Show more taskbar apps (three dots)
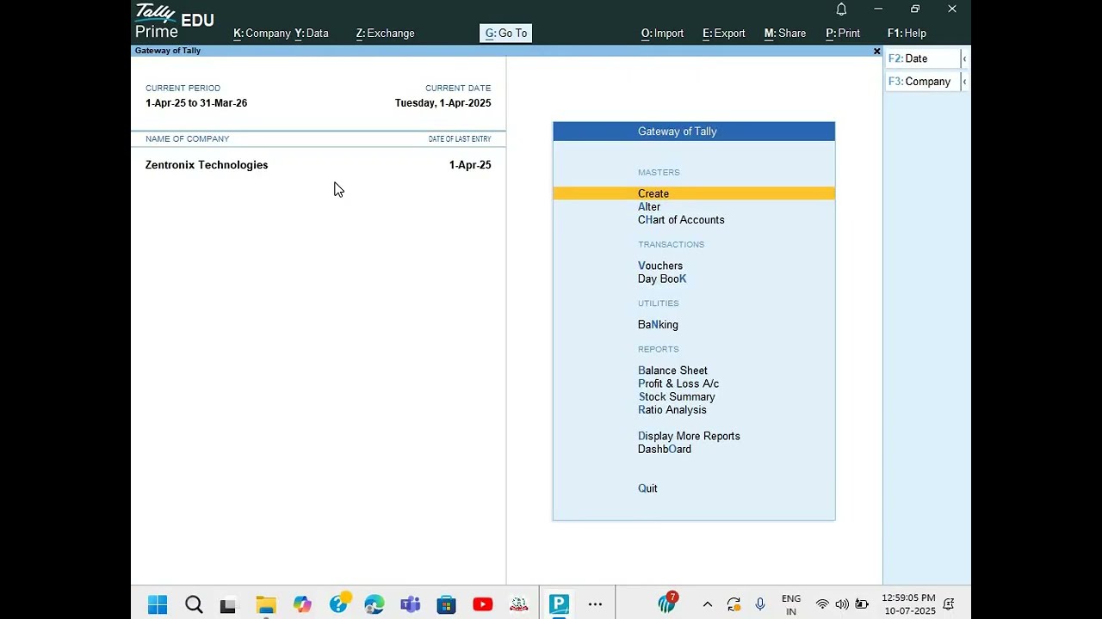This screenshot has width=1102, height=619. (595, 605)
